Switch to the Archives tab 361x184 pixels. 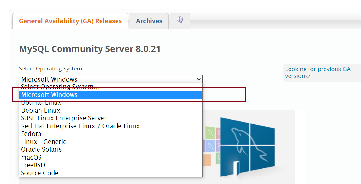(149, 21)
